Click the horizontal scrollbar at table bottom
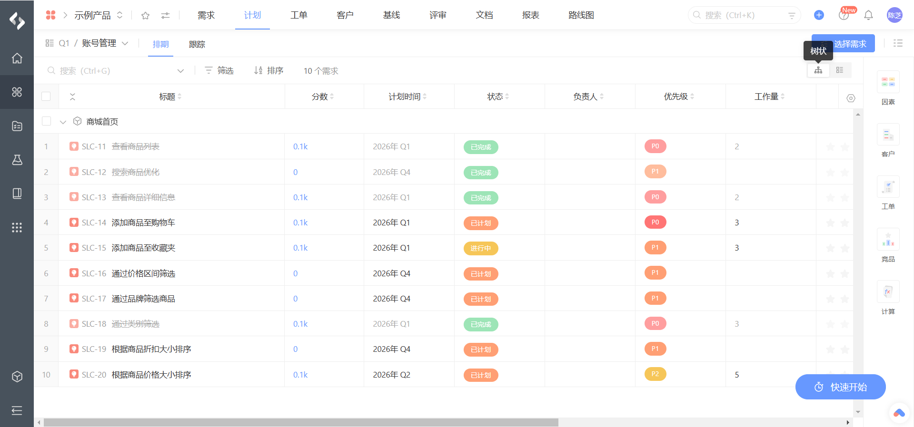This screenshot has height=427, width=914. [x=301, y=422]
